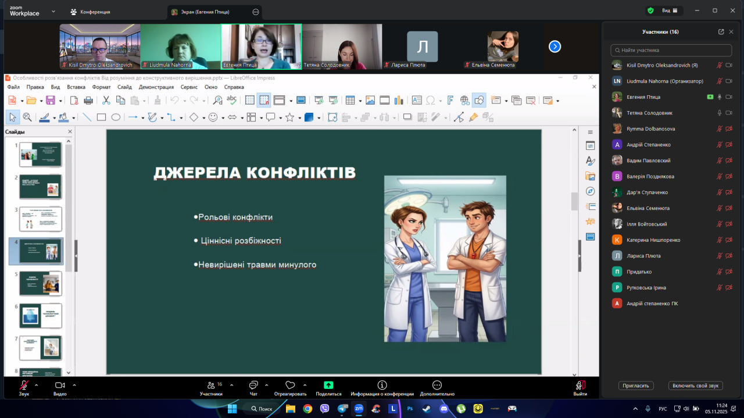This screenshot has width=744, height=418.
Task: Show next video thumbnails with blue arrow
Action: point(555,47)
